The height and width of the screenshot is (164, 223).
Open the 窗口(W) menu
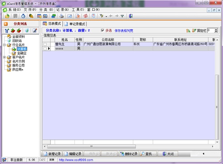pos(93,10)
